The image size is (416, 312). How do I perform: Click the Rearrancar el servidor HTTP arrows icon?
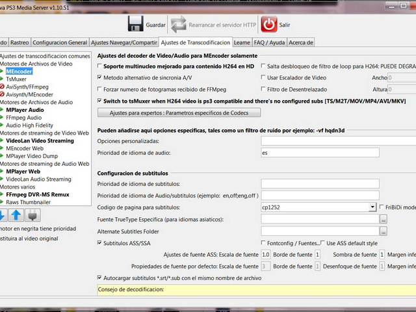pyautogui.click(x=178, y=25)
